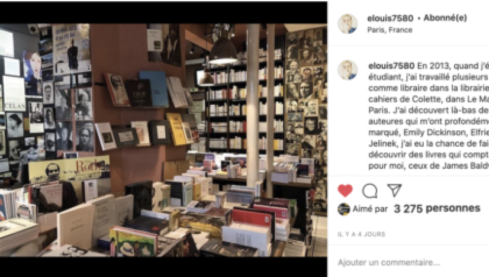Image resolution: width=489 pixels, height=277 pixels.
Task: Toggle the Abonné(e) following status
Action: click(445, 18)
